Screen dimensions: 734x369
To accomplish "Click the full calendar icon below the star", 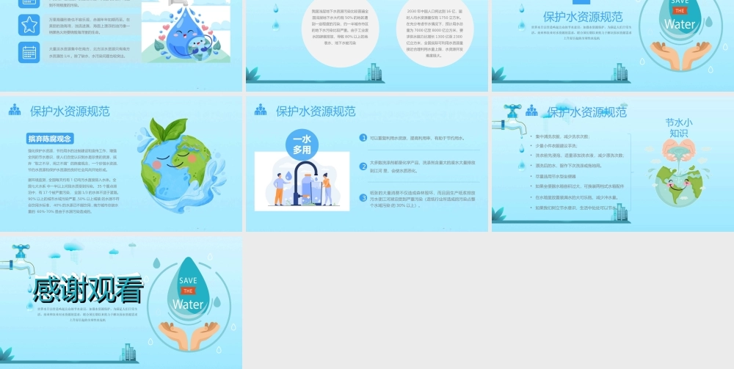I will pos(29,52).
